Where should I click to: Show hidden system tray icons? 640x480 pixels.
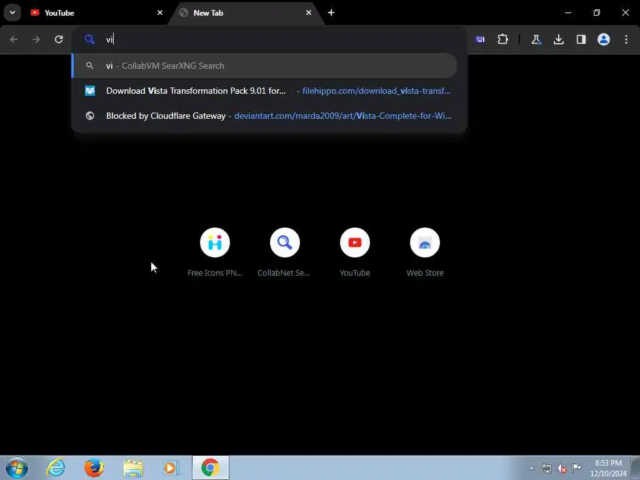point(531,468)
